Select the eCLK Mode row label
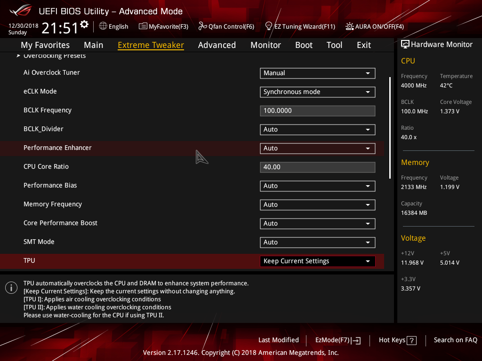 (40, 91)
